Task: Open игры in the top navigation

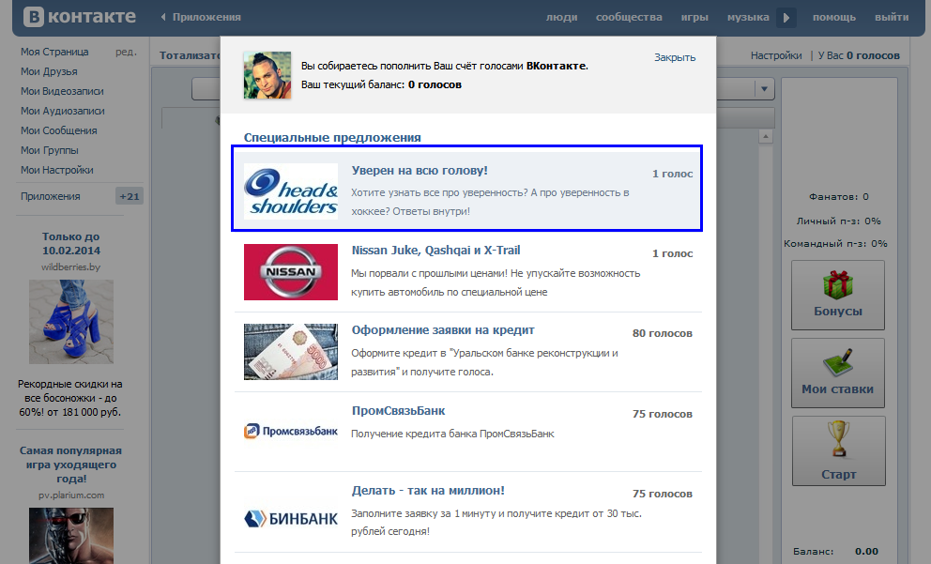Action: (694, 17)
